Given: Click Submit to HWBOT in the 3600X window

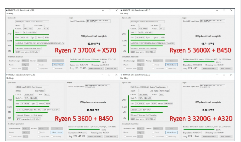Looking at the screenshot, I should coord(209,68).
